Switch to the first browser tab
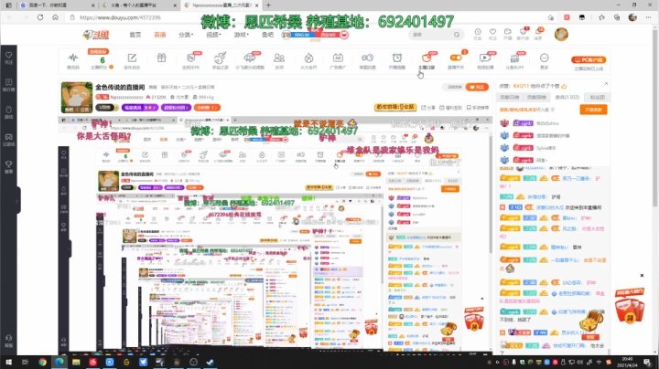Image resolution: width=659 pixels, height=369 pixels. (x=57, y=5)
